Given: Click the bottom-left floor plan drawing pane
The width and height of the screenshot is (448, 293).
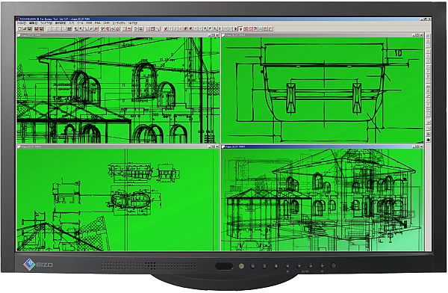Looking at the screenshot, I should (x=118, y=200).
